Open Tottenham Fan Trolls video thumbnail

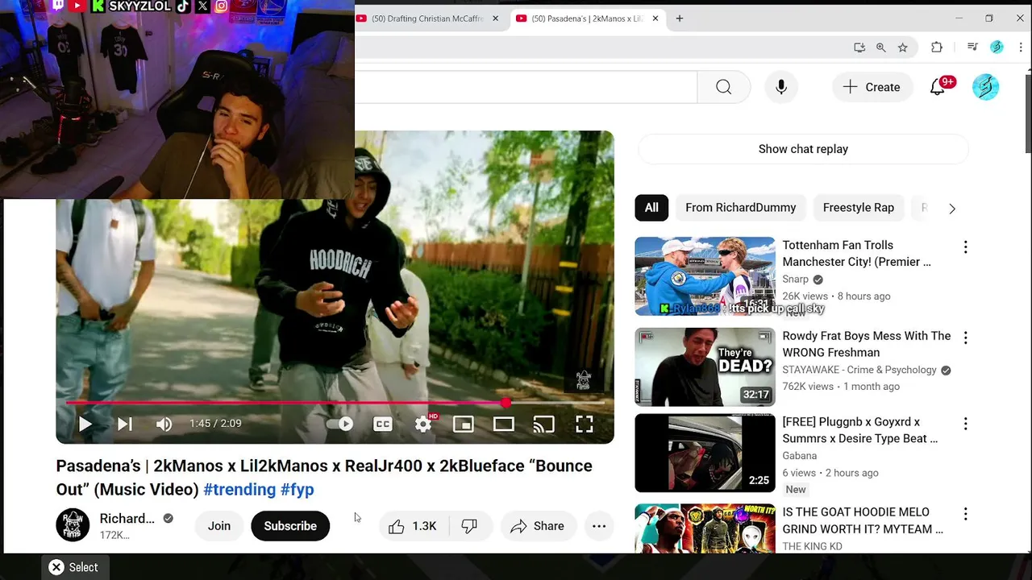pyautogui.click(x=705, y=276)
